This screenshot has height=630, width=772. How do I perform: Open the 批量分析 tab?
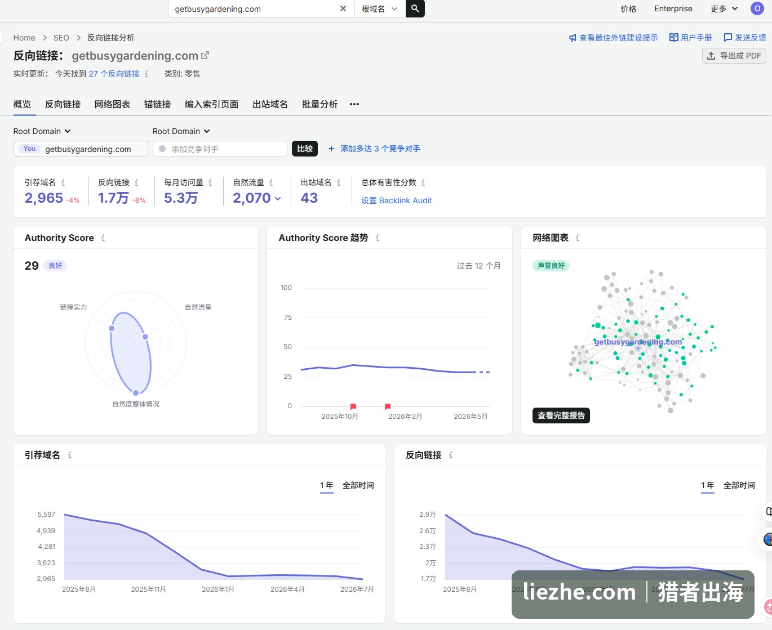click(320, 104)
